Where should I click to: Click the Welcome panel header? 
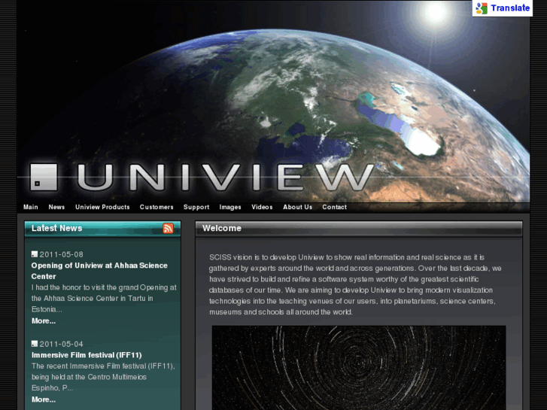pyautogui.click(x=359, y=229)
